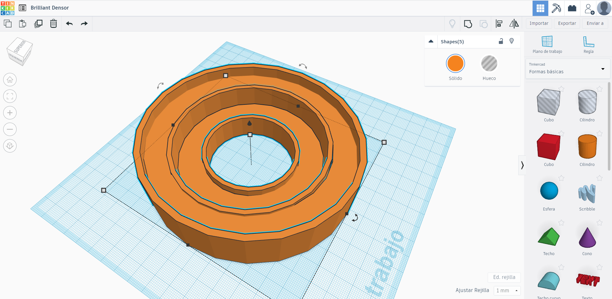
Task: Click the black cone height handle
Action: (250, 123)
